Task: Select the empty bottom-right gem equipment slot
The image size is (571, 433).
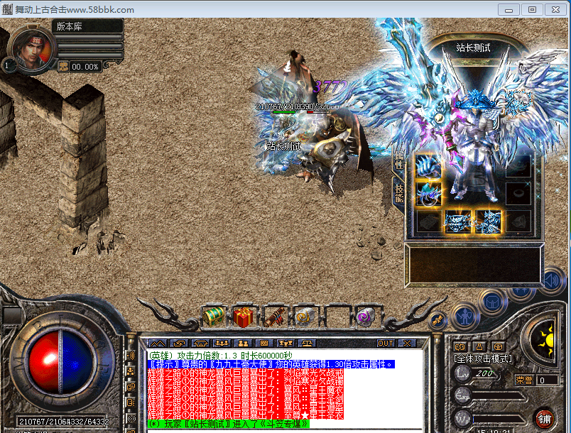Action: (x=518, y=221)
